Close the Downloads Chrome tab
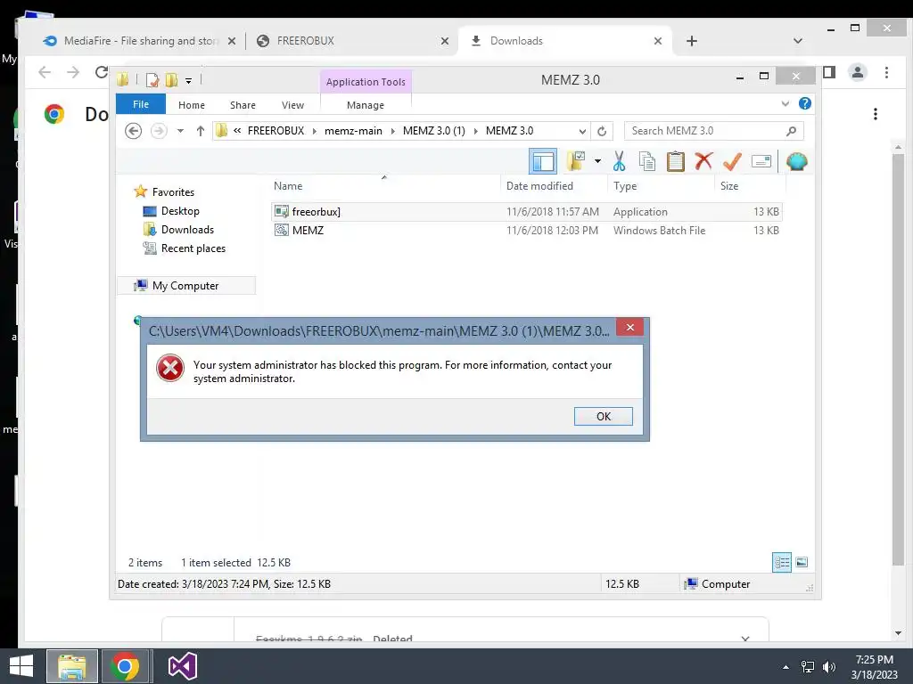Image resolution: width=913 pixels, height=684 pixels. tap(657, 41)
